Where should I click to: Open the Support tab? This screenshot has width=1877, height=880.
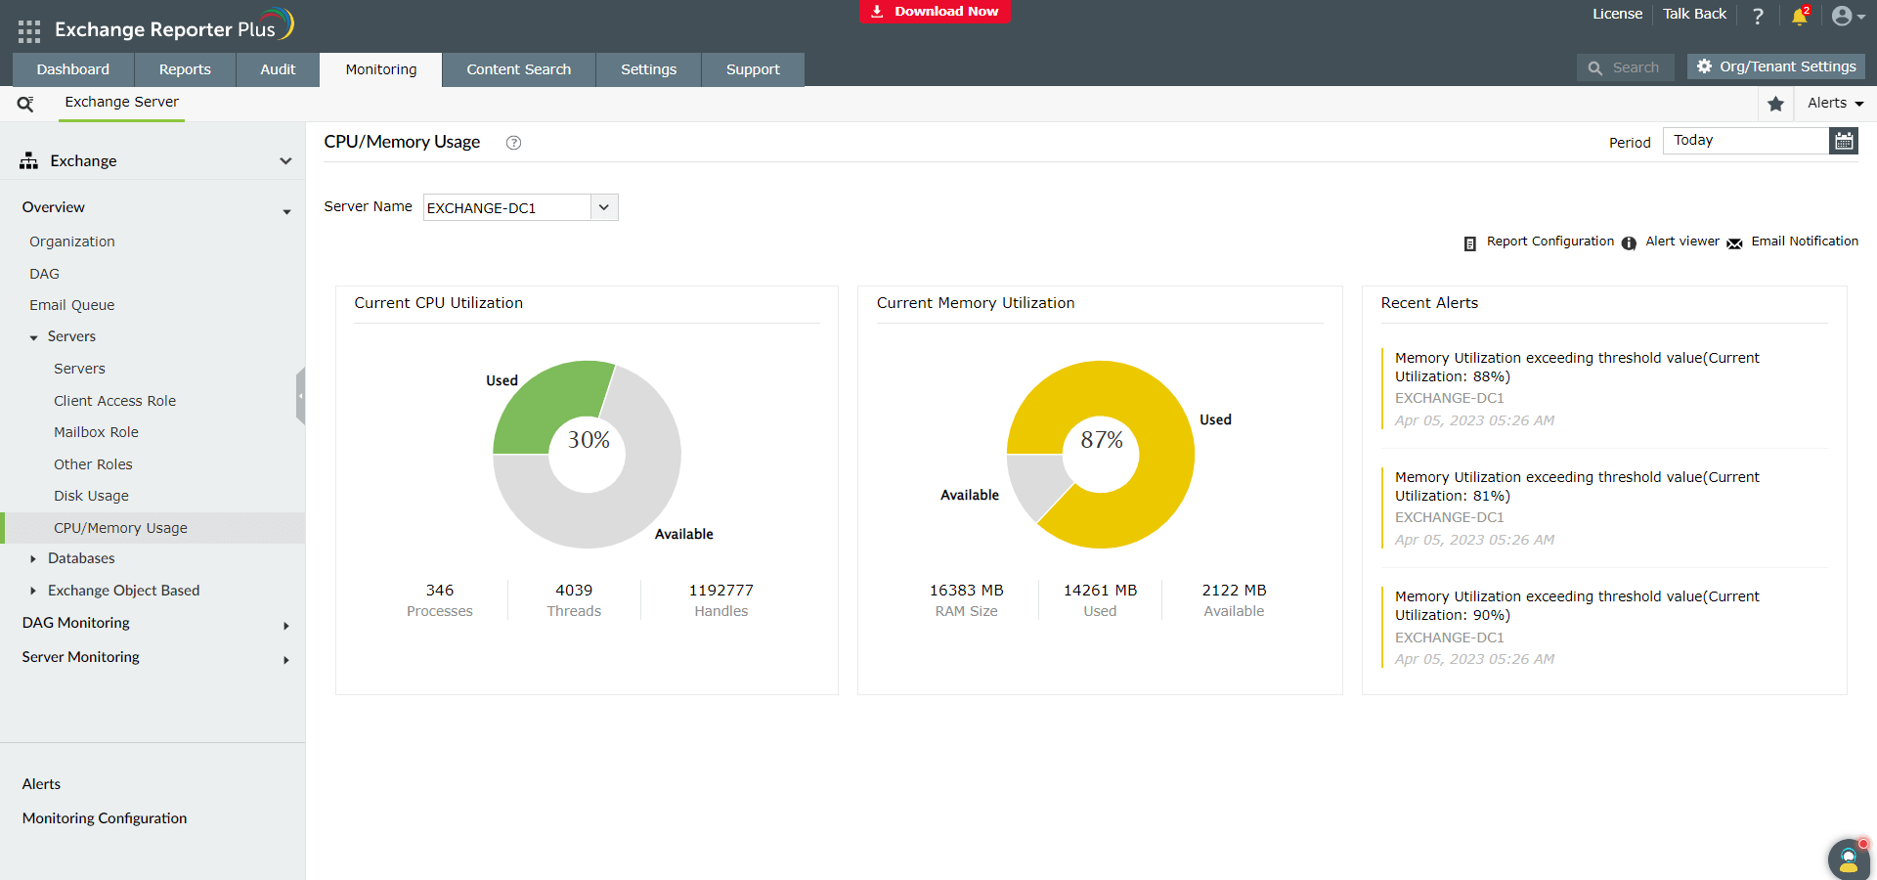tap(753, 69)
